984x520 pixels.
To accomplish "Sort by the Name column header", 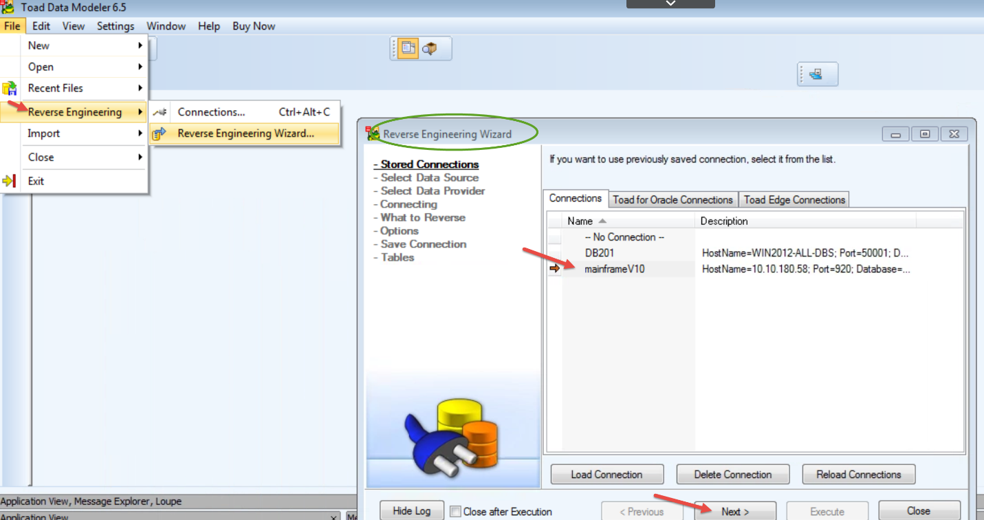I will [629, 221].
